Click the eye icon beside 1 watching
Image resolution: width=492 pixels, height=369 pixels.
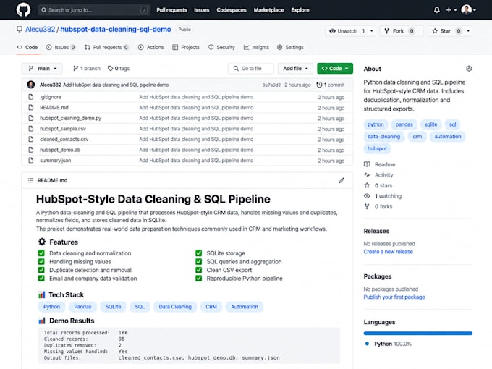point(367,196)
